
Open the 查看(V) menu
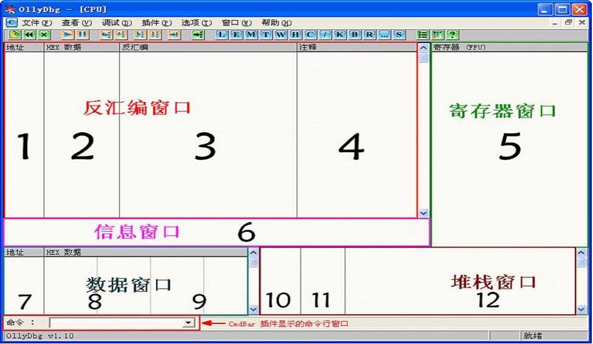pos(77,23)
